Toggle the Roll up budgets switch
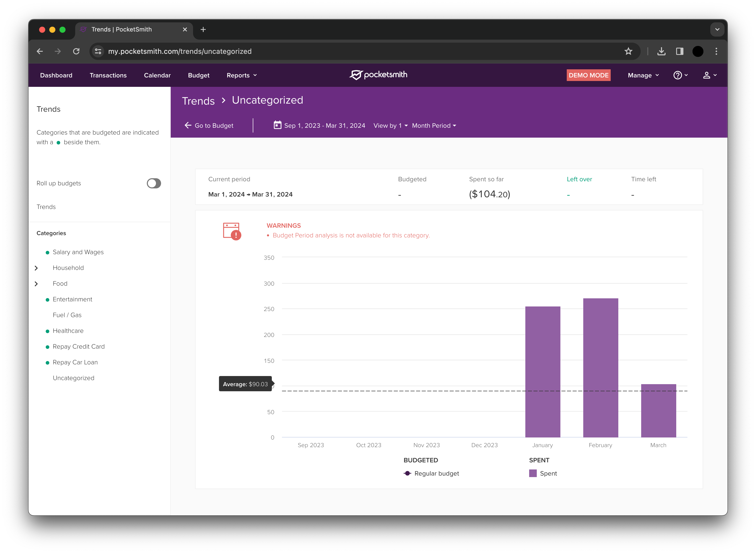This screenshot has height=553, width=756. (x=154, y=183)
